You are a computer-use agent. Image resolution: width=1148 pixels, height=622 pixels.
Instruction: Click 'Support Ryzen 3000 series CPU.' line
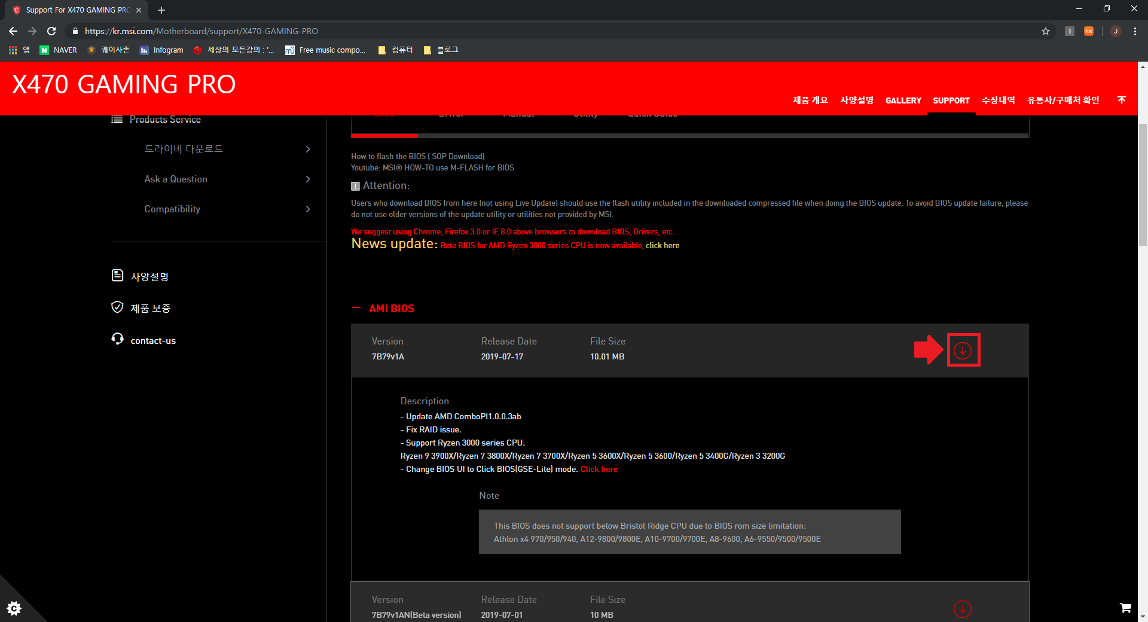point(462,443)
